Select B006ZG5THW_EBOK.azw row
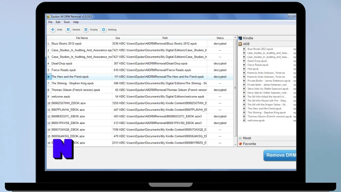Screen dimensions: 341x192 (140, 103)
